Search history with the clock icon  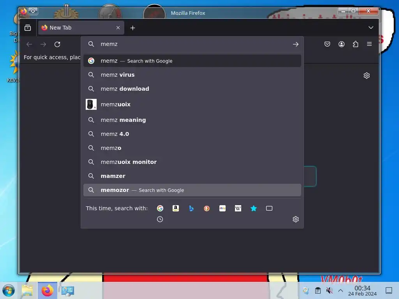point(160,219)
